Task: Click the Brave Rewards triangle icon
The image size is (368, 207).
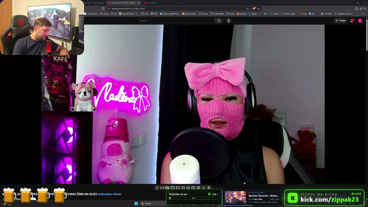Action: (x=258, y=9)
